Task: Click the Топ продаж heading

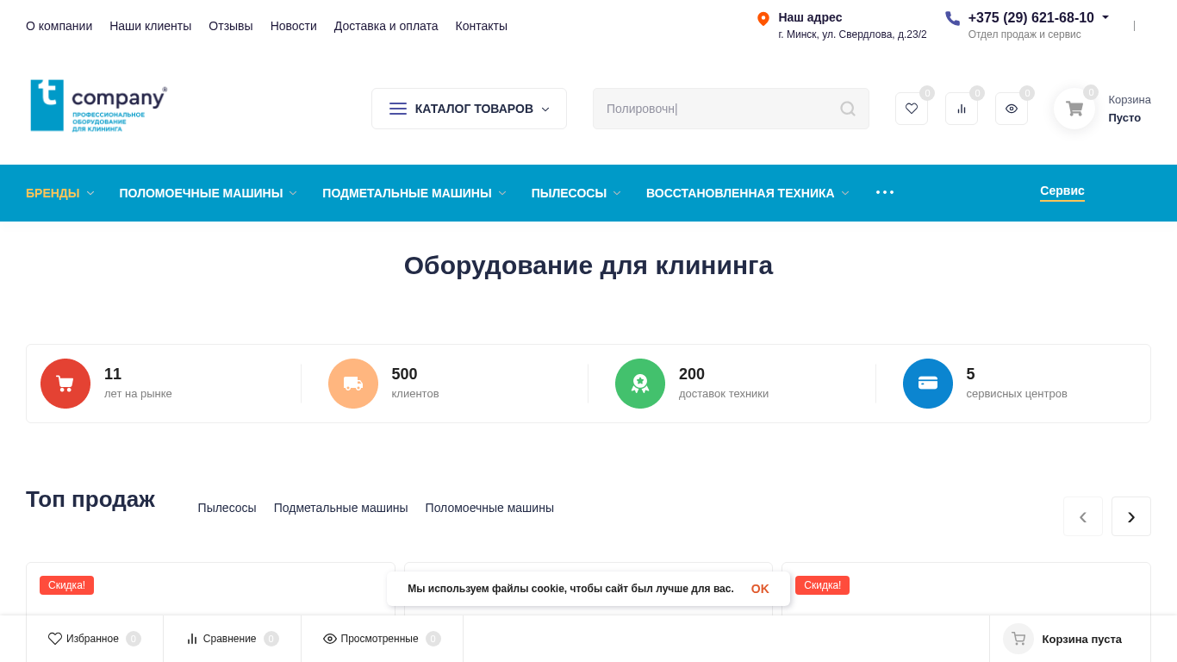Action: [90, 499]
